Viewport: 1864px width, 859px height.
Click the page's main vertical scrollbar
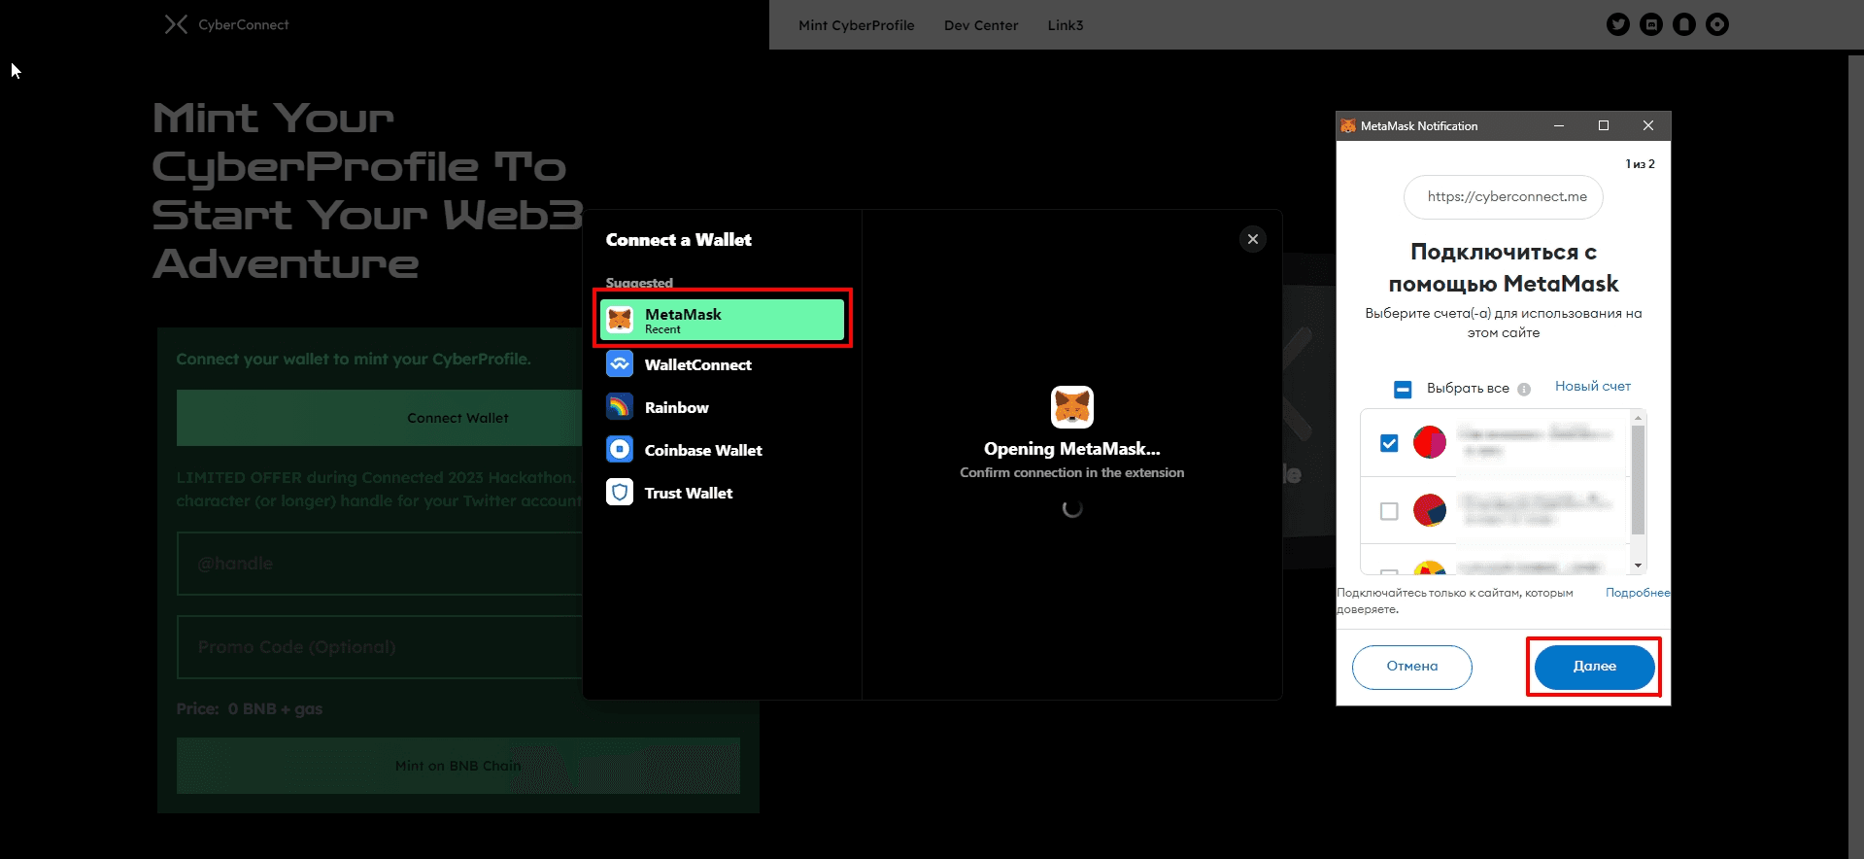point(1855,457)
